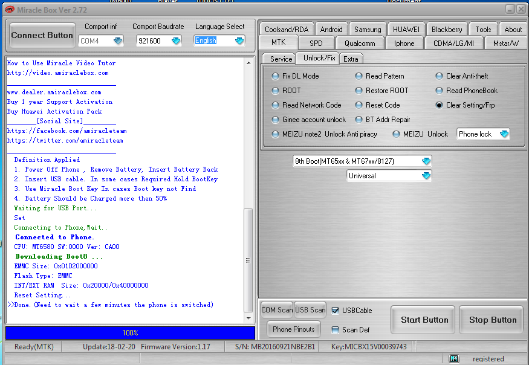
Task: Expand the Phone lock dropdown
Action: 504,134
